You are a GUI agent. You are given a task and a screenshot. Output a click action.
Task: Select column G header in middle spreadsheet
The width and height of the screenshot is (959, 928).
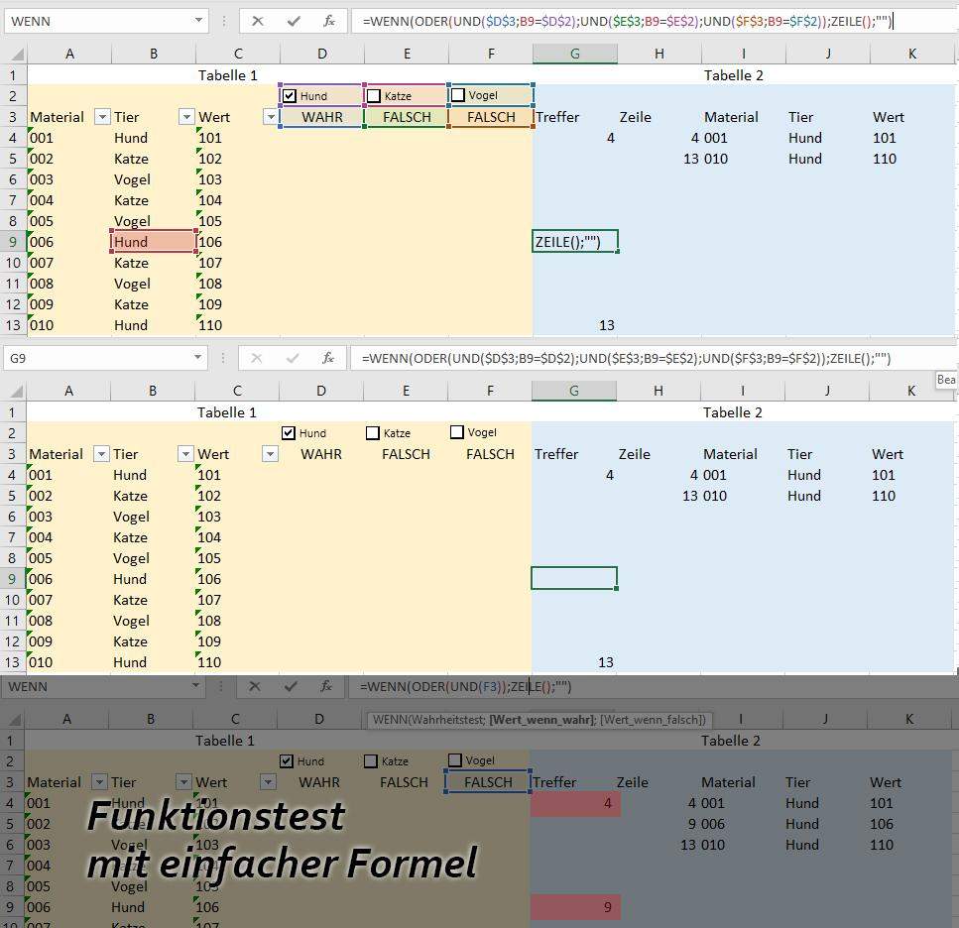click(573, 392)
